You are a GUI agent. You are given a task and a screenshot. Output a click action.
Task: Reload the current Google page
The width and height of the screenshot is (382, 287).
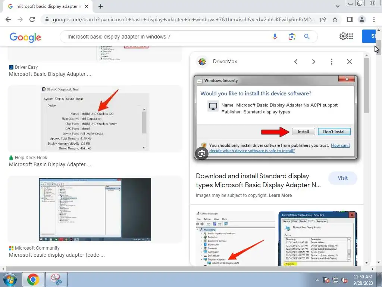tap(32, 19)
